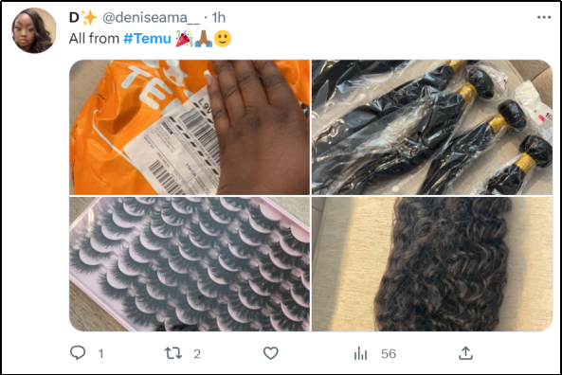
Task: Open the curly hair bundle photo
Action: click(432, 264)
